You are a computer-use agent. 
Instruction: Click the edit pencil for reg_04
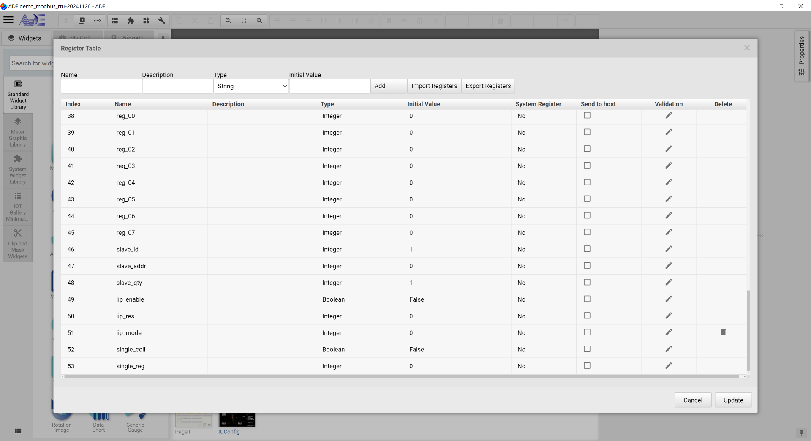click(668, 182)
